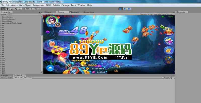Open the GameObject menu

tap(25, 5)
